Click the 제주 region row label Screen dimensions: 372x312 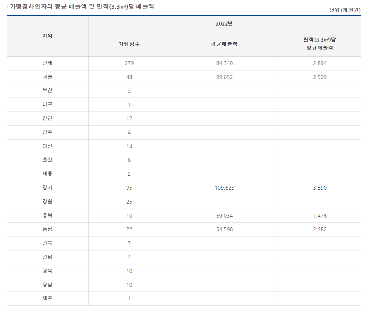[x=47, y=298]
